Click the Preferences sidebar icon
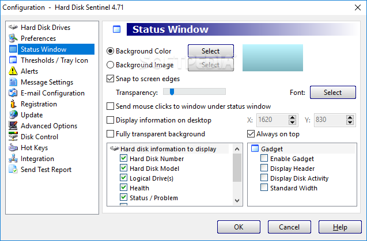 click(x=13, y=38)
